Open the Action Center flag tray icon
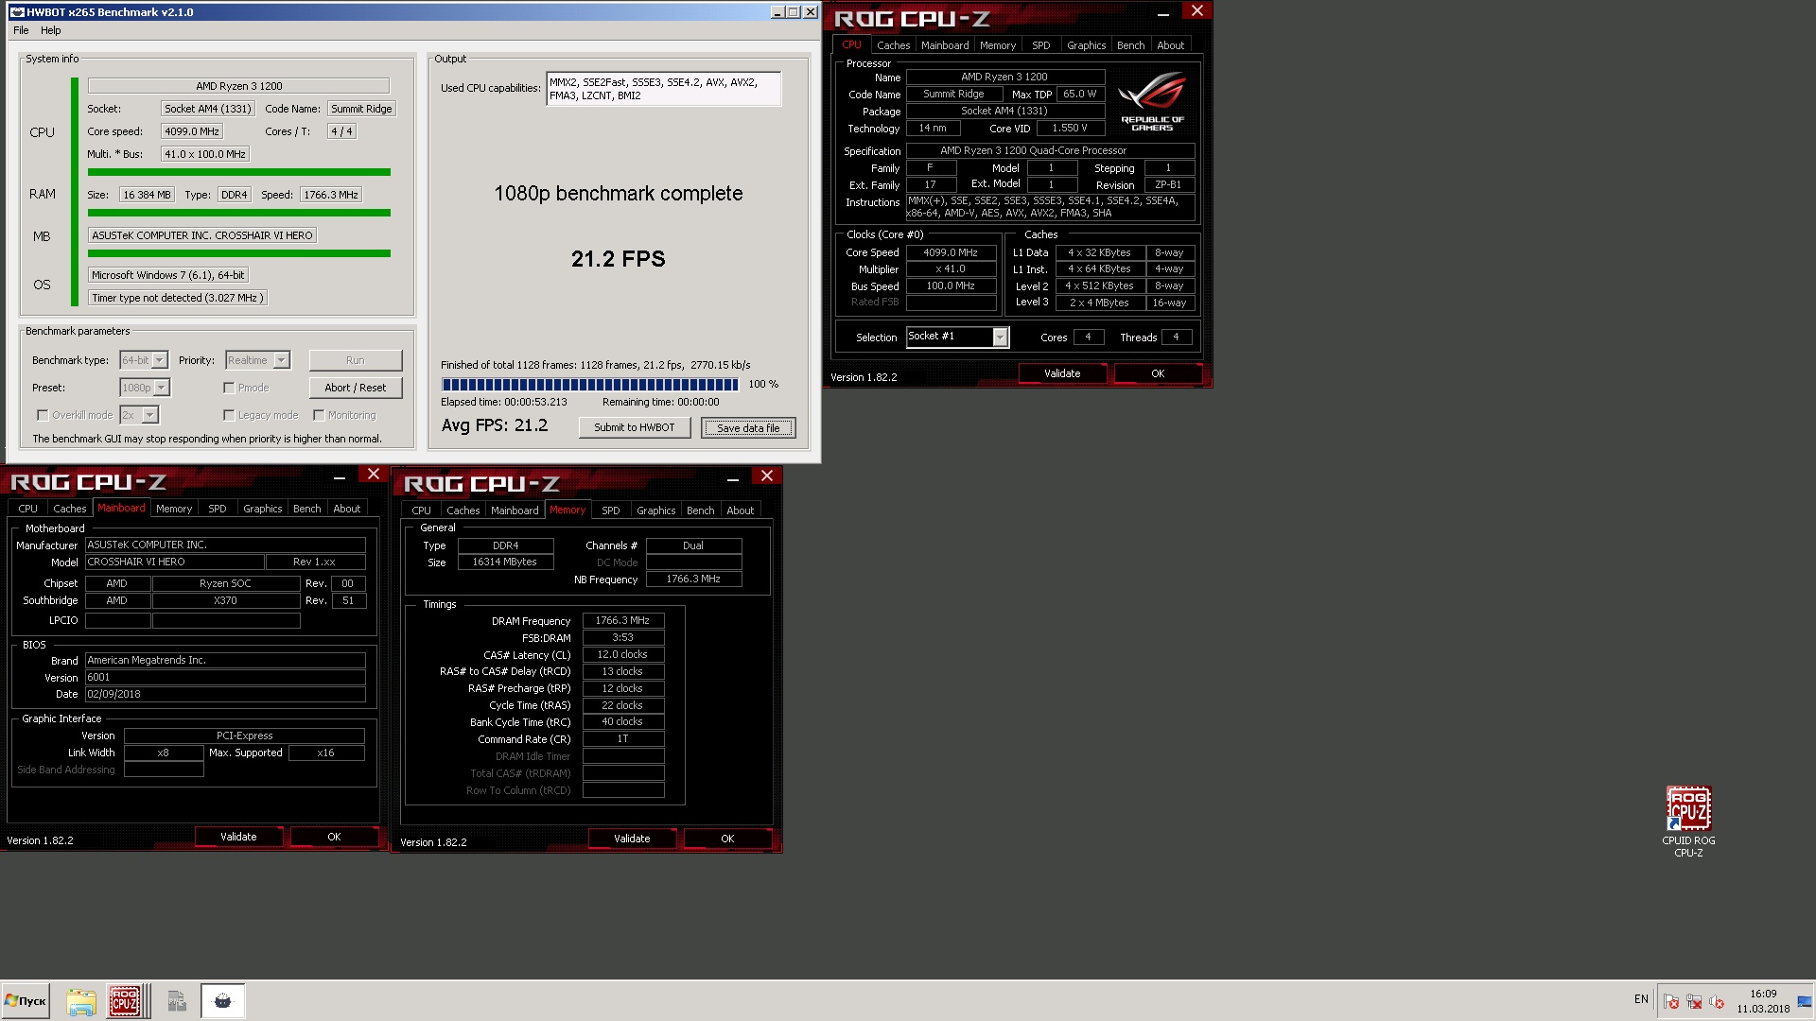Screen dimensions: 1816x1021 point(1671,1002)
